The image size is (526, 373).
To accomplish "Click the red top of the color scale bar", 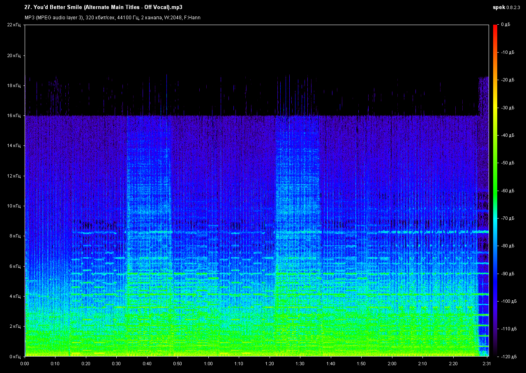I will (x=495, y=27).
